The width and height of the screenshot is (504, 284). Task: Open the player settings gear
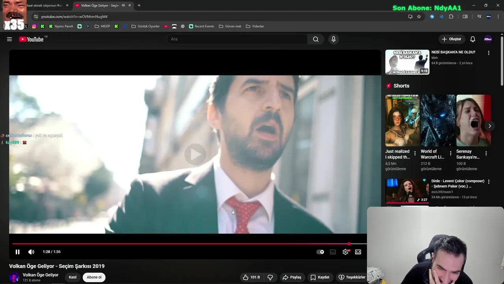point(345,252)
